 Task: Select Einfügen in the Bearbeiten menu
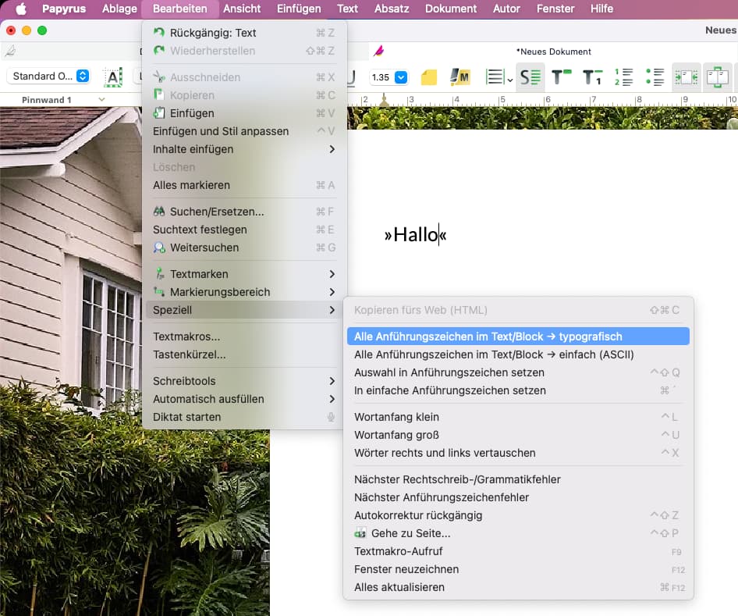click(x=244, y=113)
